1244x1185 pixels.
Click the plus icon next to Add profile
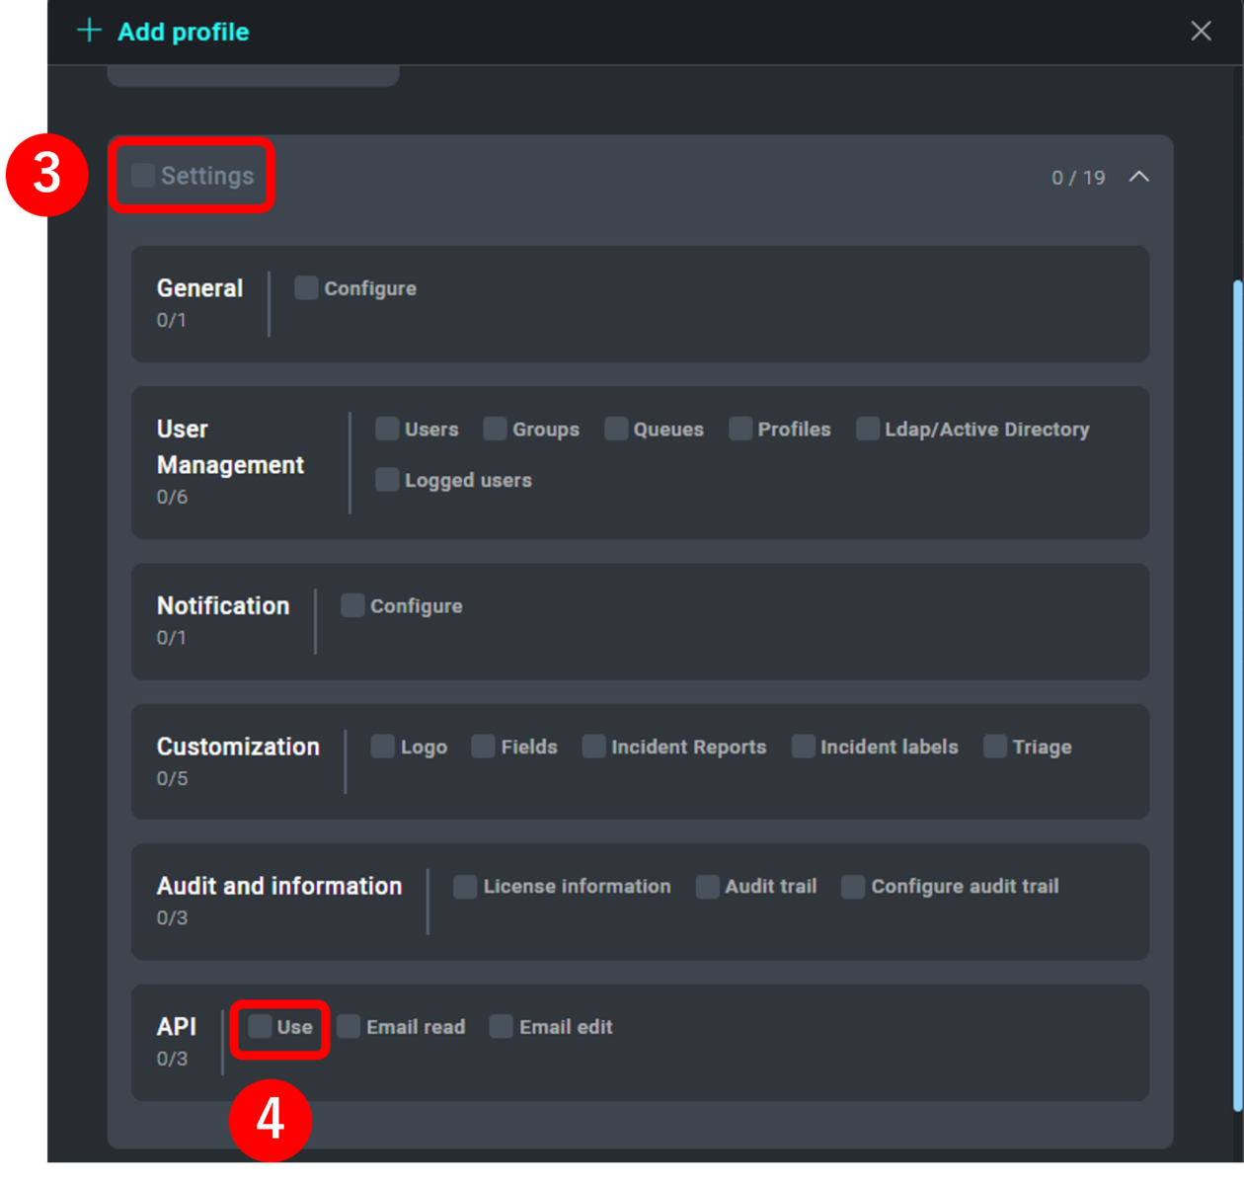tap(89, 31)
